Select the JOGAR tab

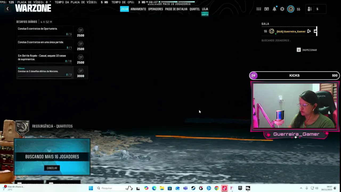(124, 9)
